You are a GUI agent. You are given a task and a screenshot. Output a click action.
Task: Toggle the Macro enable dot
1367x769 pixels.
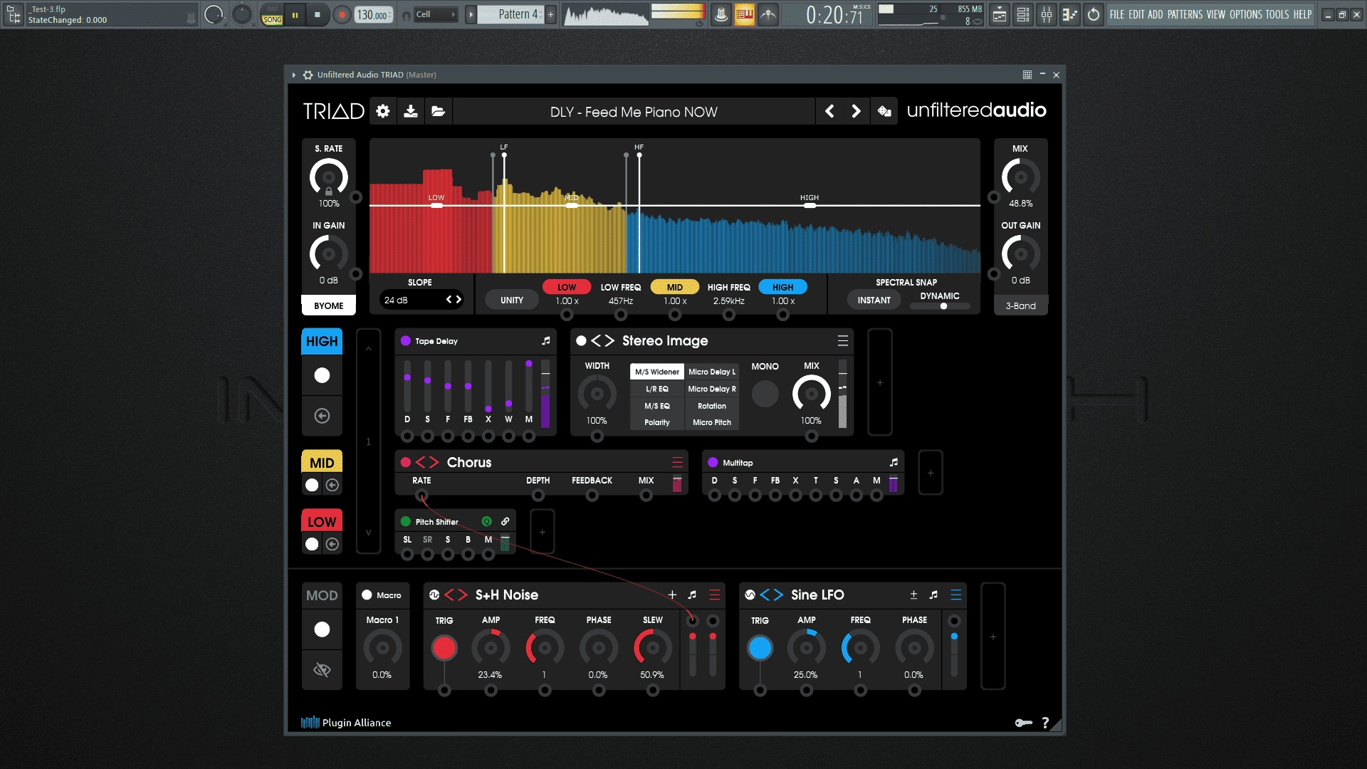(x=367, y=595)
